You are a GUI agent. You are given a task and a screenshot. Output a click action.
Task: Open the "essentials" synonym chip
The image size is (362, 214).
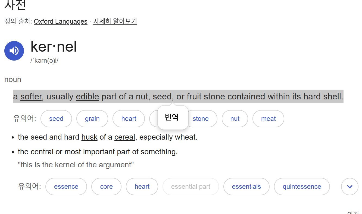coord(246,187)
